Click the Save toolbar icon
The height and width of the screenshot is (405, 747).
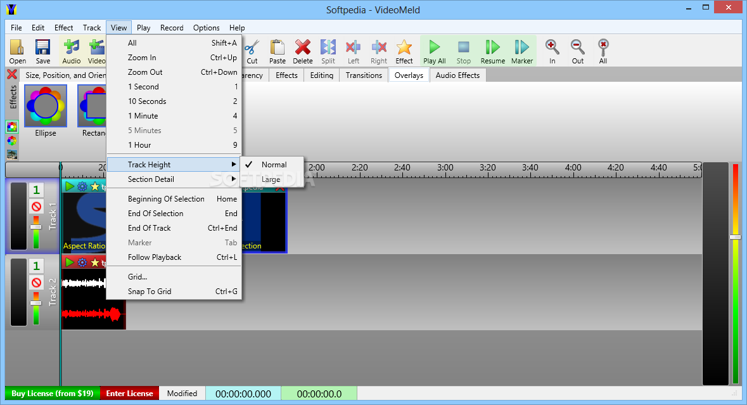[42, 51]
